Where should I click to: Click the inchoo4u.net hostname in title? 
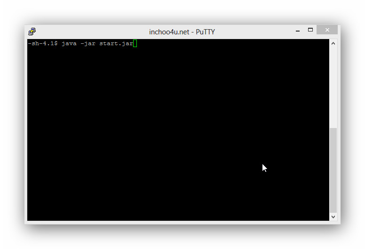169,32
